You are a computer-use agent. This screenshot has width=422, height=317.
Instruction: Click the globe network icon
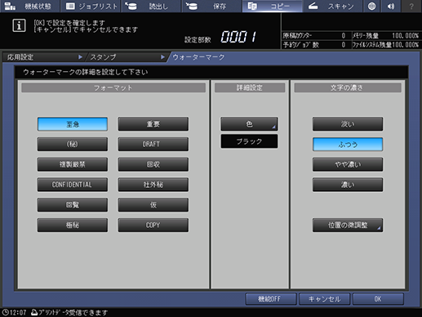point(371,6)
